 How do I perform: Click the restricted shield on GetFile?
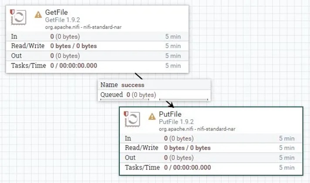[12, 12]
